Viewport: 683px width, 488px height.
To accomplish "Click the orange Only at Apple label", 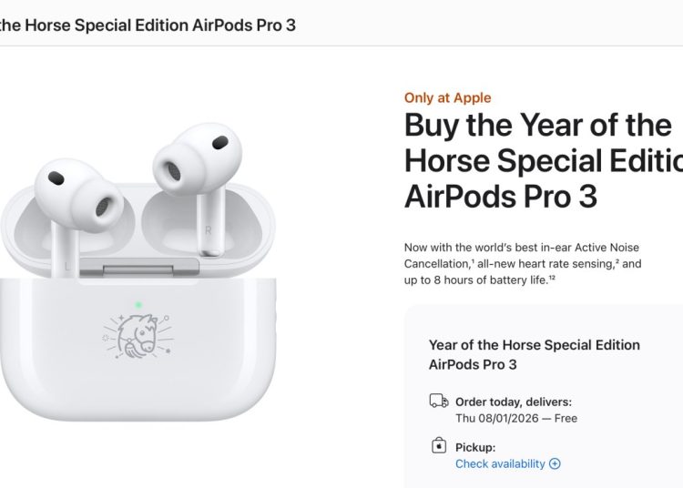I will 447,97.
